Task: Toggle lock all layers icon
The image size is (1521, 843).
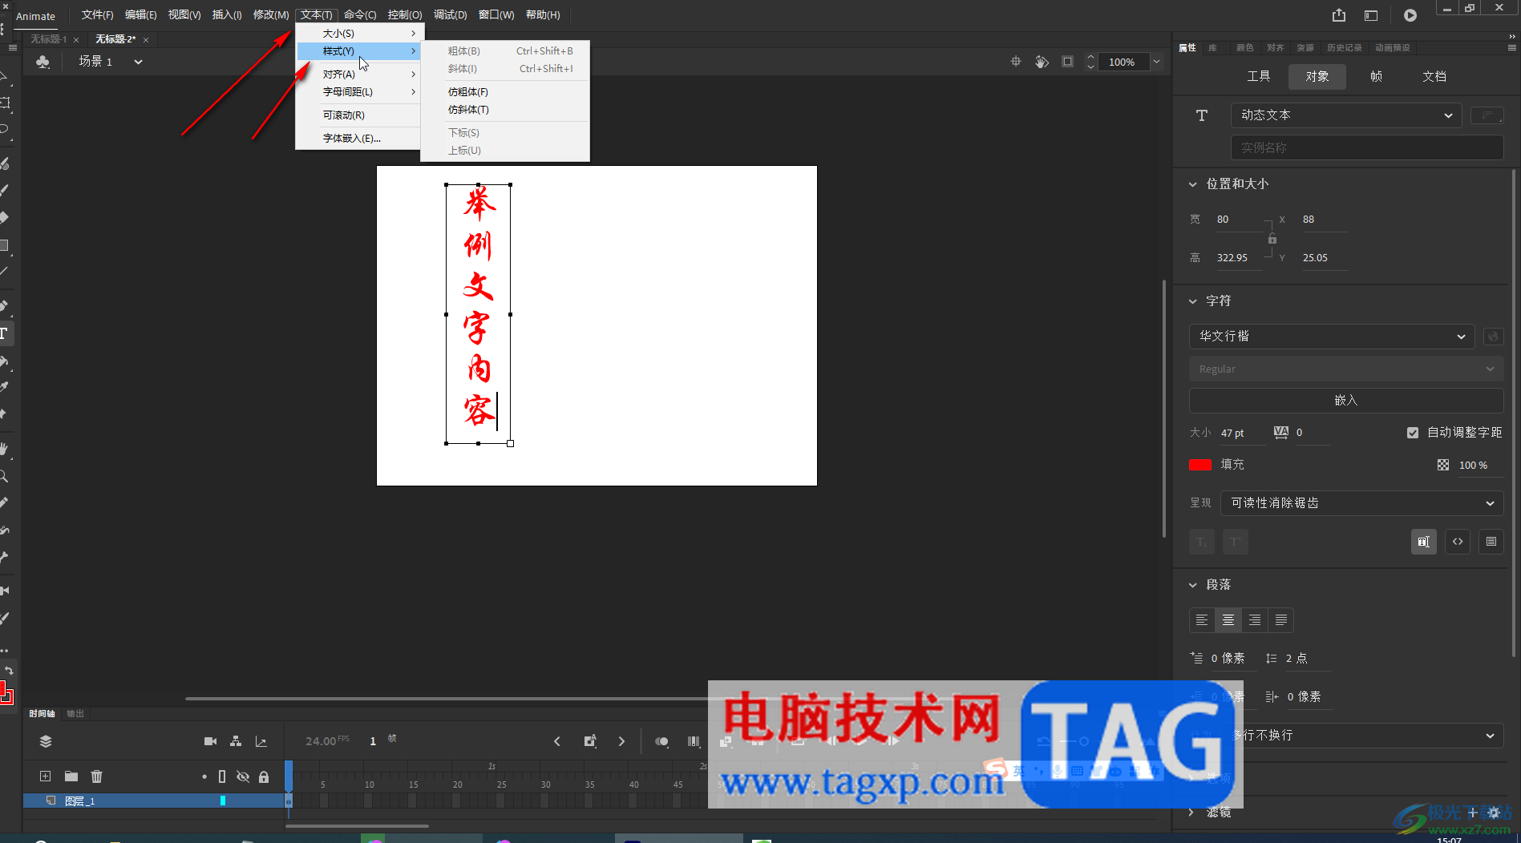Action: point(264,776)
